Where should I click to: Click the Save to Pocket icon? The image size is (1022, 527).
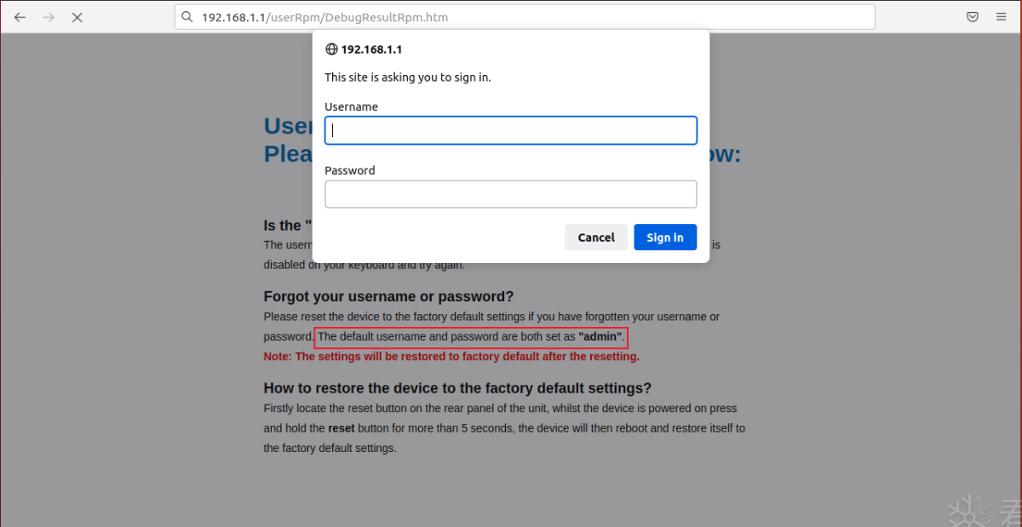click(x=972, y=17)
